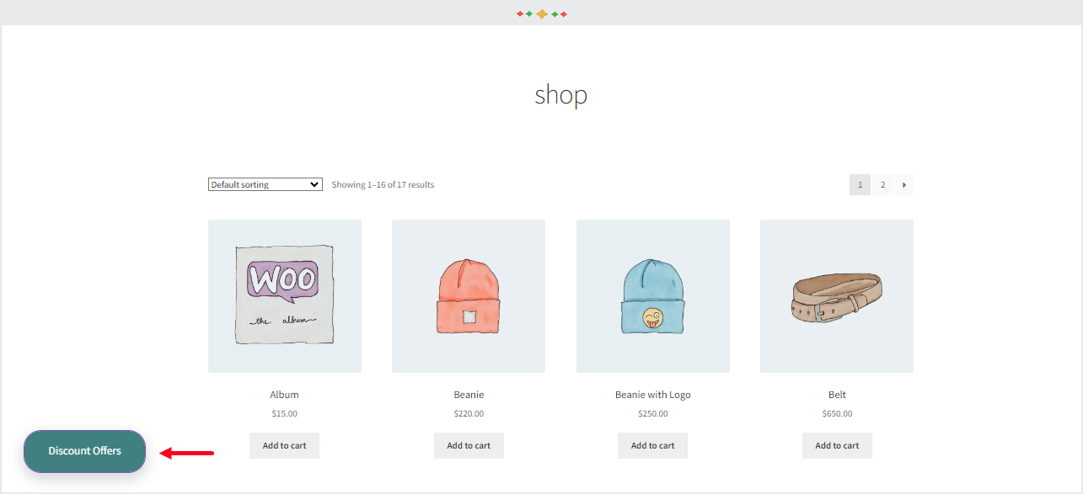Open the Album product page
The image size is (1083, 494).
click(284, 394)
